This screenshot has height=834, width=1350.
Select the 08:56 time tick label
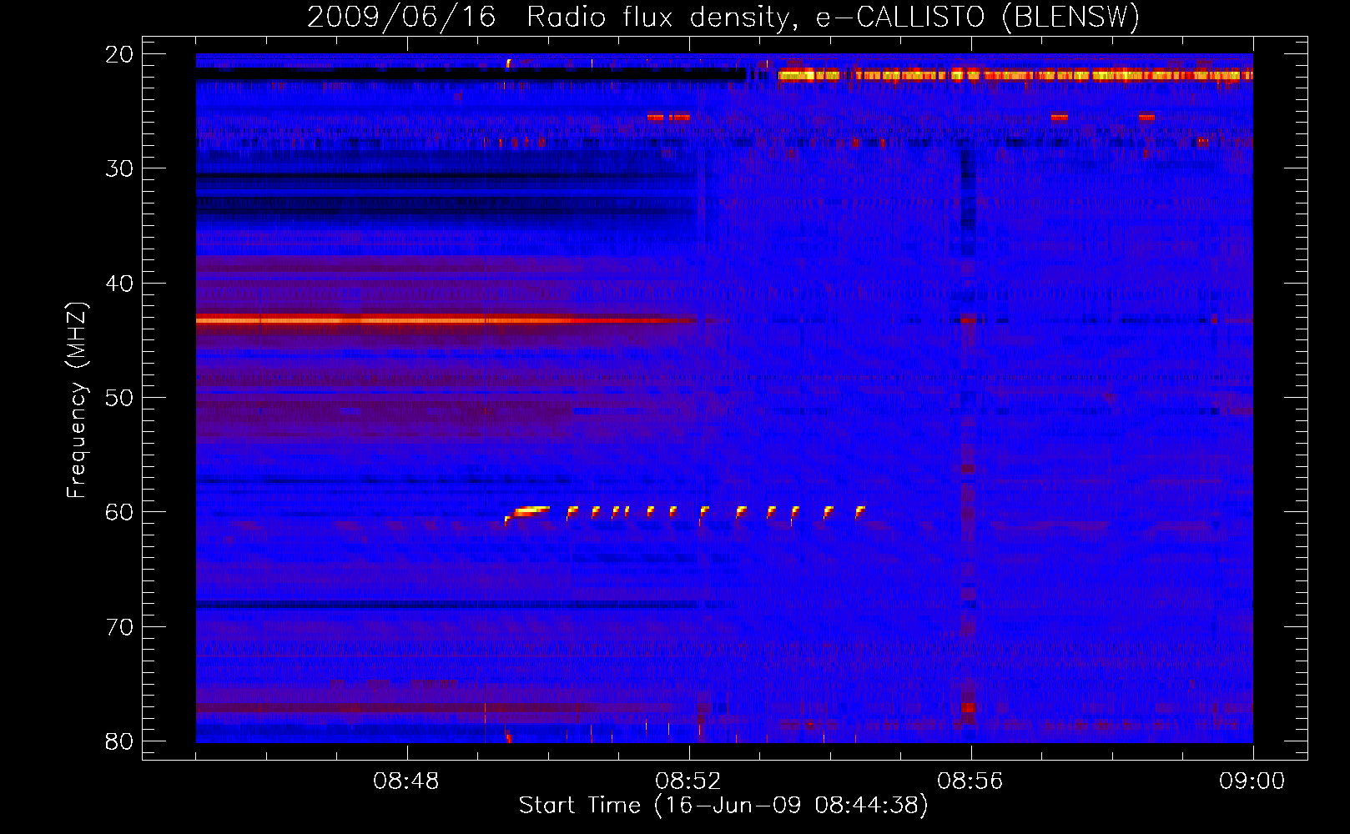pyautogui.click(x=970, y=781)
